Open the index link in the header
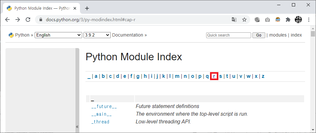This screenshot has height=133, width=316. pyautogui.click(x=296, y=35)
